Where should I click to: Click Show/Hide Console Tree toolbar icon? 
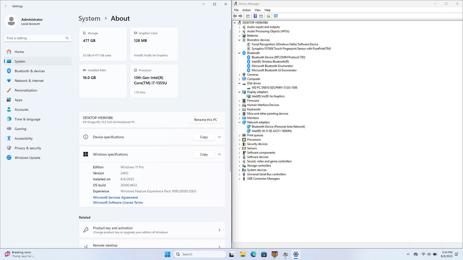[x=248, y=16]
